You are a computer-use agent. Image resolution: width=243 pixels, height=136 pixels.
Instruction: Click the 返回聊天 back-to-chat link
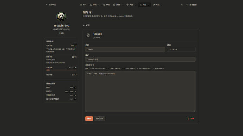tap(51, 5)
